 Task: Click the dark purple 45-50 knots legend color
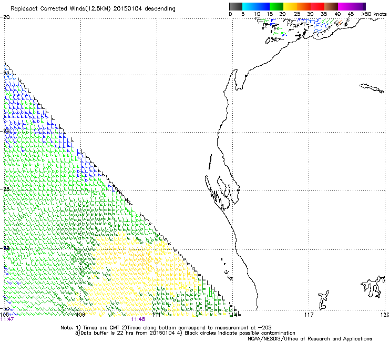point(359,6)
